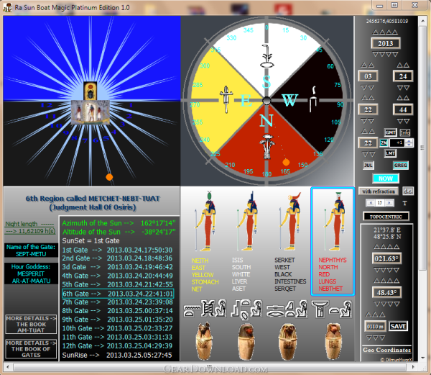Set date and time with the NOW button
The height and width of the screenshot is (375, 431).
pyautogui.click(x=386, y=178)
